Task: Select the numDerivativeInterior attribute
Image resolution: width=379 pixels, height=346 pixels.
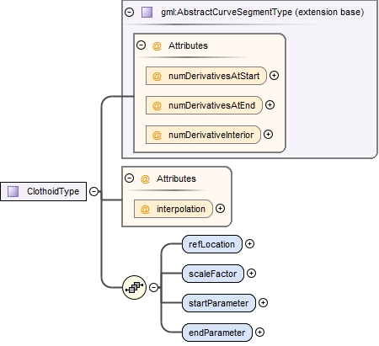Action: click(x=203, y=135)
